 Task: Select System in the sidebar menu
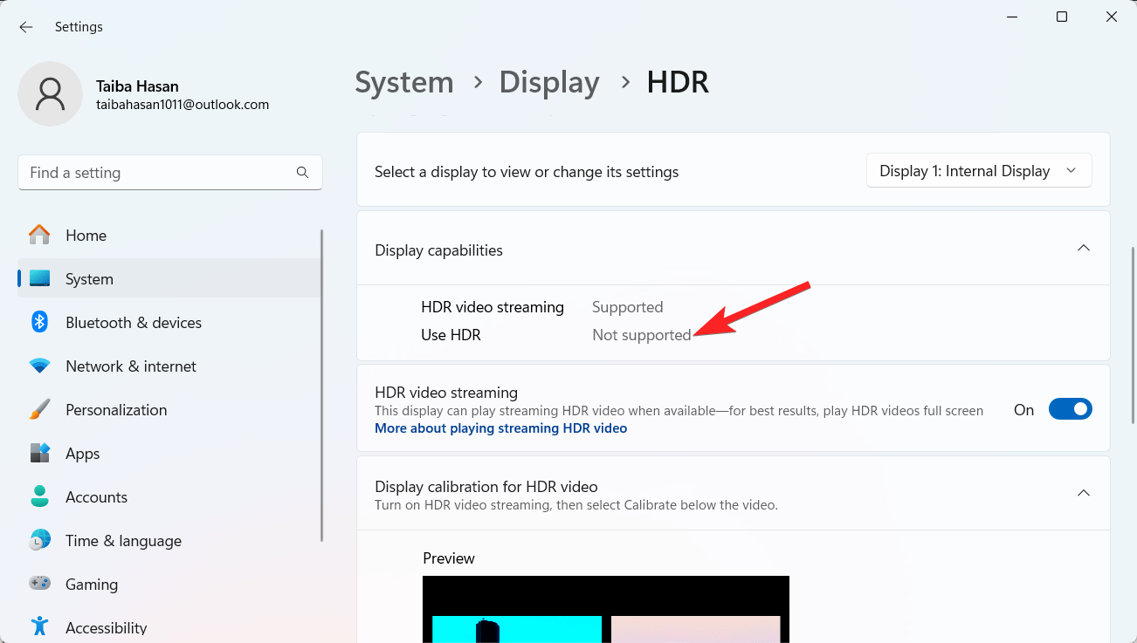[89, 278]
